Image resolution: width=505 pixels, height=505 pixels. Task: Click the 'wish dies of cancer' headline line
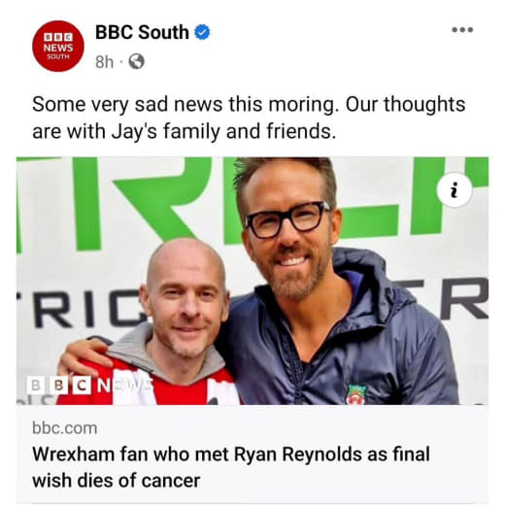coord(117,481)
